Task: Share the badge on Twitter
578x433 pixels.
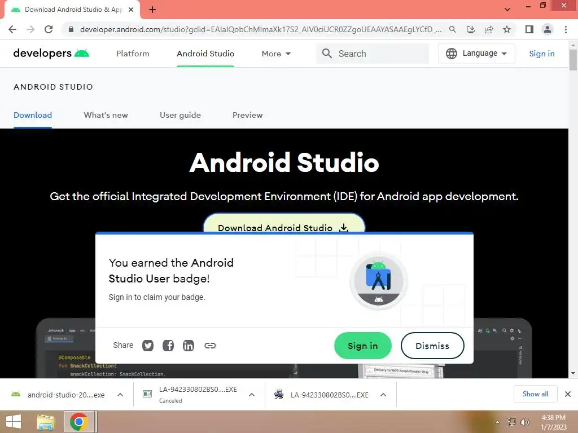Action: (148, 346)
